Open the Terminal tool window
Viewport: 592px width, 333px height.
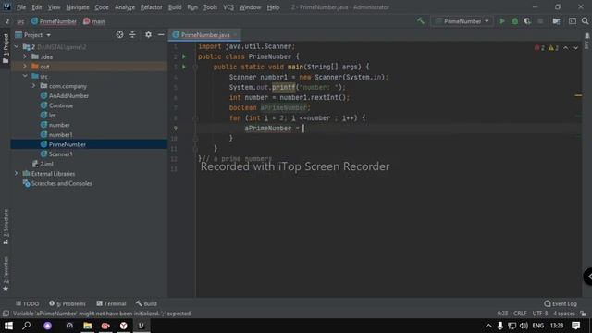tap(111, 304)
